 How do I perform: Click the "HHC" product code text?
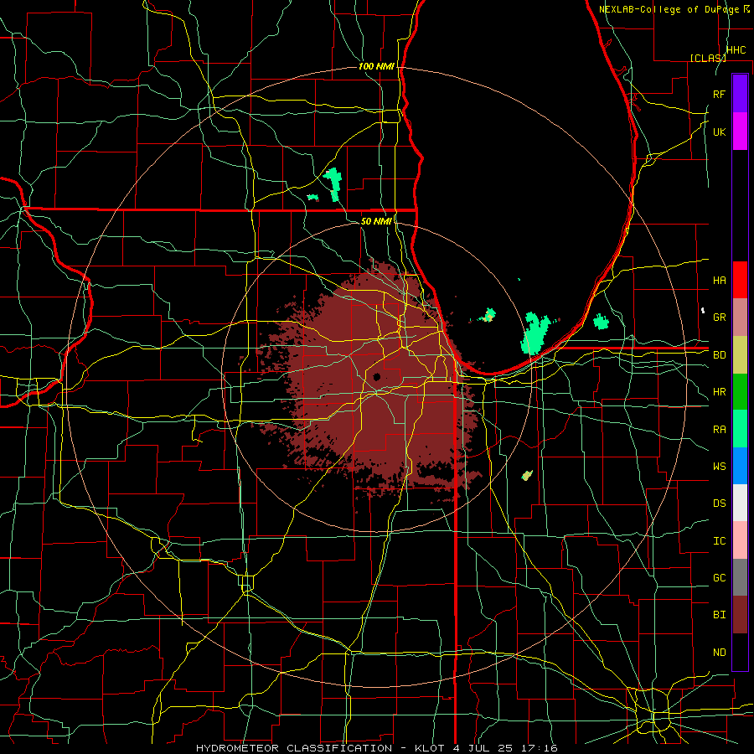(736, 50)
